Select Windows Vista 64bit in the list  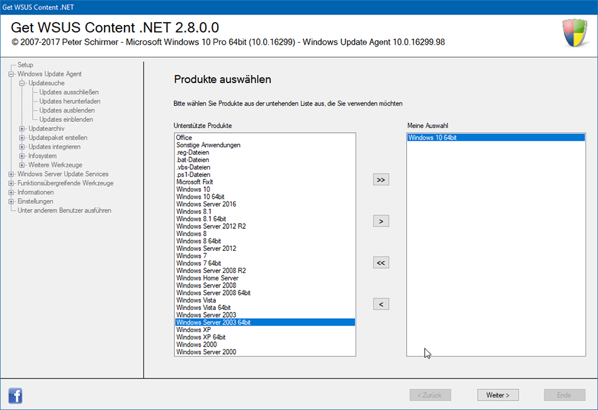tap(265, 307)
